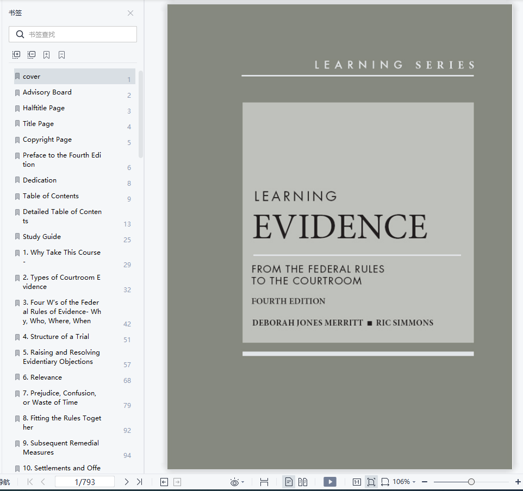The height and width of the screenshot is (491, 523).
Task: Open the 'Table of Contents' bookmark
Action: pyautogui.click(x=74, y=196)
